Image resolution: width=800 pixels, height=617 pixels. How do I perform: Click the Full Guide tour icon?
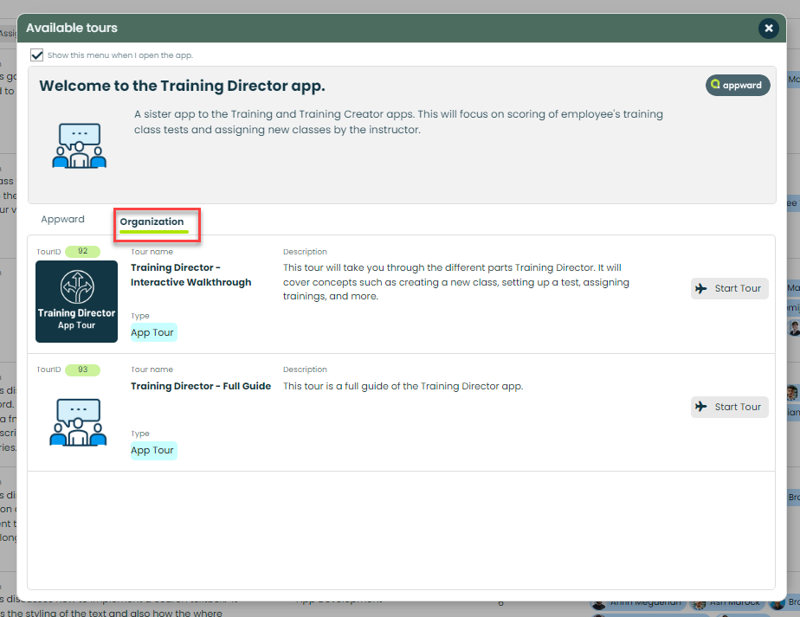(x=78, y=421)
